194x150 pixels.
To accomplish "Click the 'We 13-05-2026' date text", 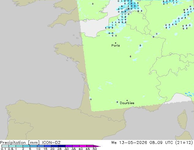I will click(129, 143).
